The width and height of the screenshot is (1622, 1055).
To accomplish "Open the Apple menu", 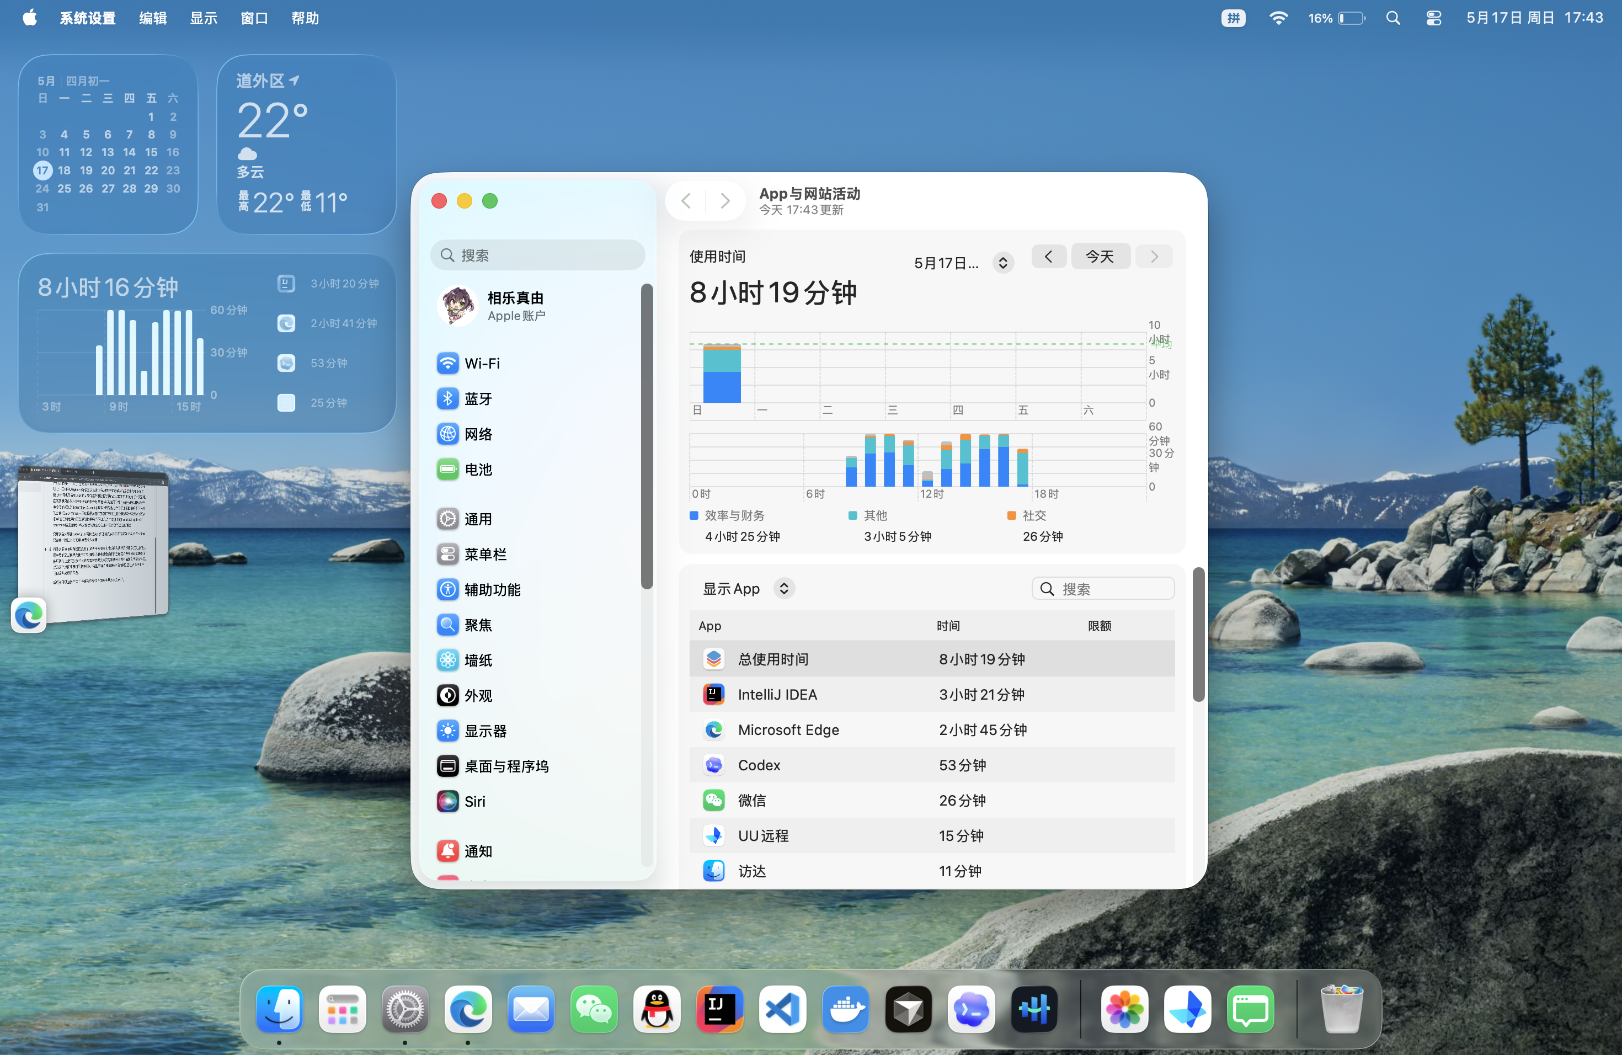I will pyautogui.click(x=29, y=18).
